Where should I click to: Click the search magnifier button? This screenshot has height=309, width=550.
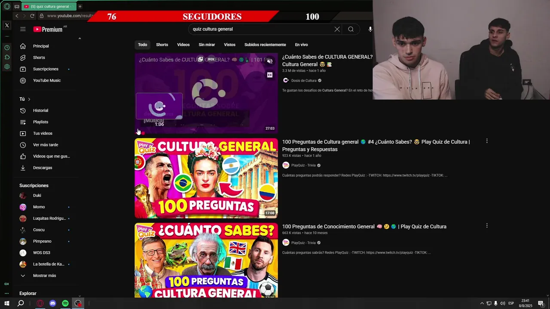tap(351, 29)
